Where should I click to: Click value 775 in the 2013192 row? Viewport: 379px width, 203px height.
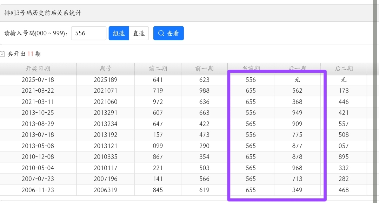pyautogui.click(x=297, y=134)
